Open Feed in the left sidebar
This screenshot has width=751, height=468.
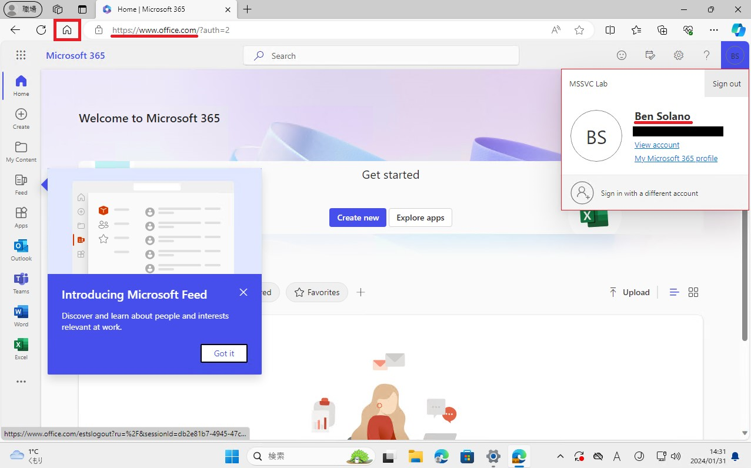click(x=21, y=184)
